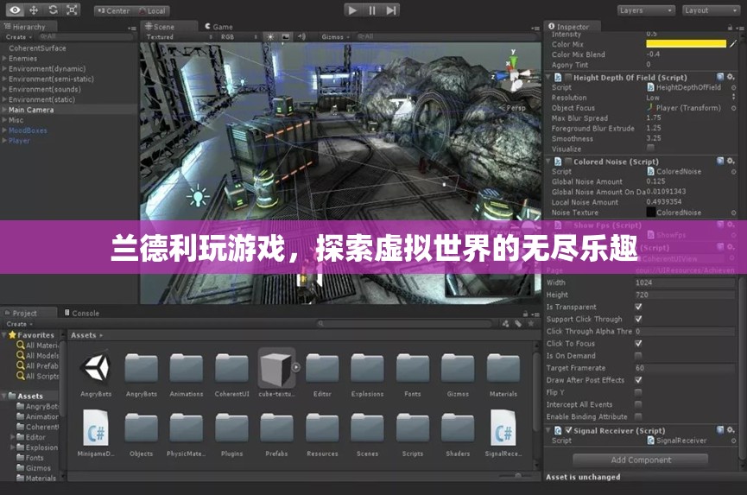Click the scene orientation gizmo
The width and height of the screenshot is (747, 495).
tap(513, 72)
